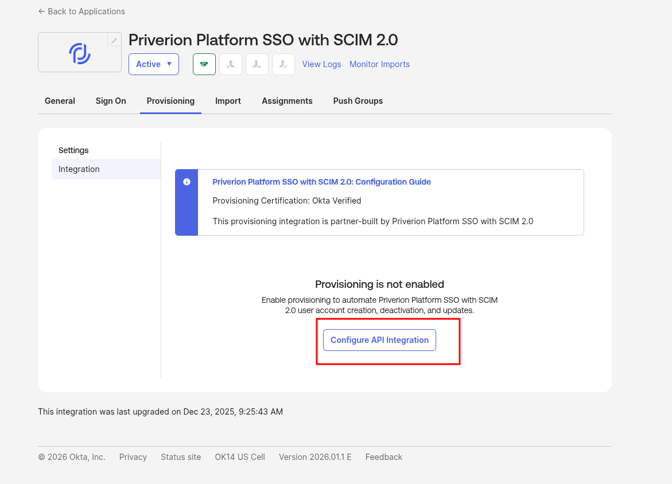
Task: Click the user with checkmark icon
Action: tap(283, 64)
